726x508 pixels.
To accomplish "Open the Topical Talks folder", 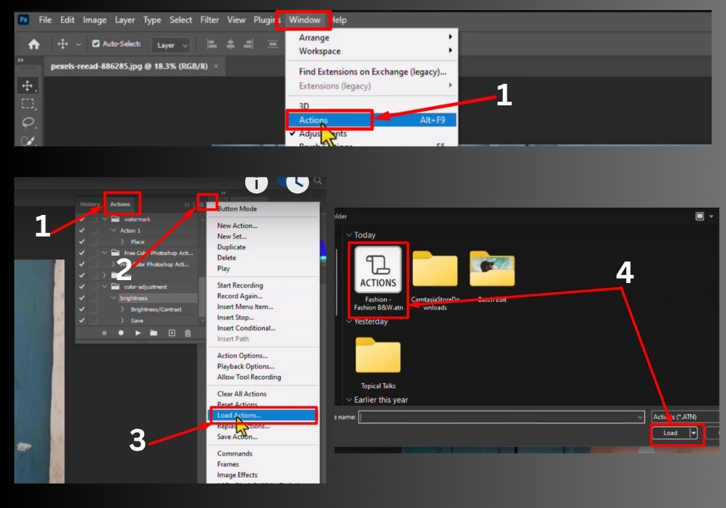I will [x=378, y=363].
